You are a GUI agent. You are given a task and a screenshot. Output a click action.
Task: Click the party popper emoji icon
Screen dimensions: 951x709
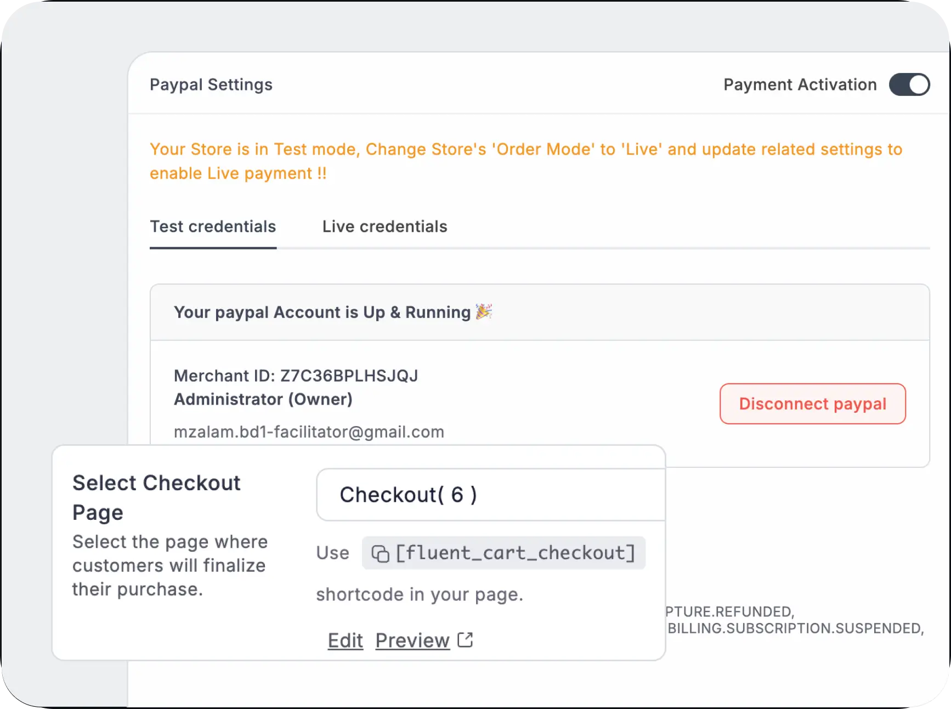click(484, 311)
